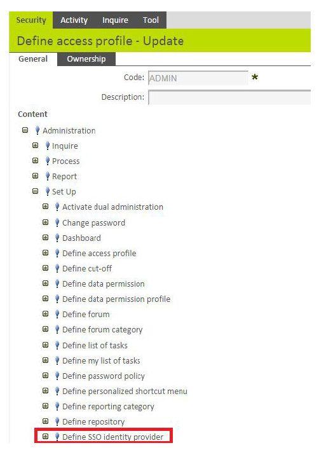319x450 pixels.
Task: Click the pin icon beside Define SSO identity provider
Action: tap(57, 437)
